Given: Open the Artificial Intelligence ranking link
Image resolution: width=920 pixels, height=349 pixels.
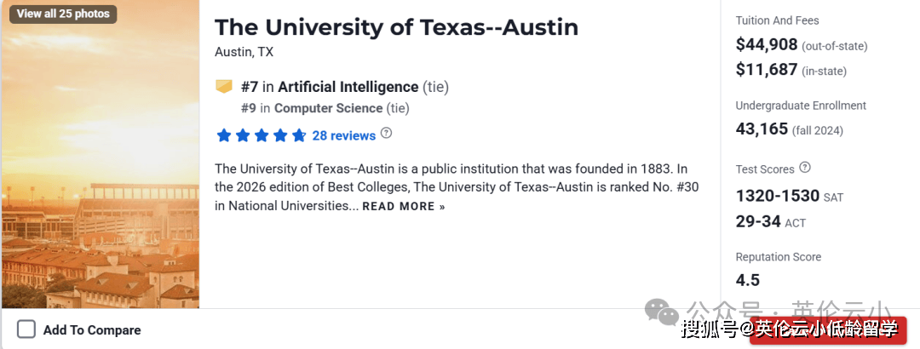Looking at the screenshot, I should (x=348, y=87).
